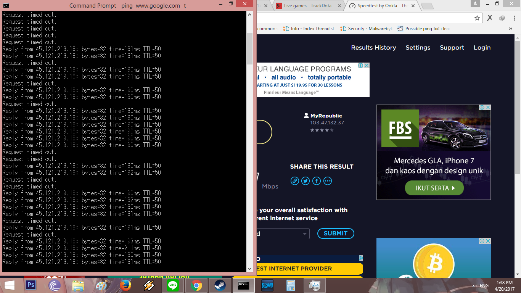Select the Command Prompt taskbar icon
521x293 pixels.
pos(244,285)
